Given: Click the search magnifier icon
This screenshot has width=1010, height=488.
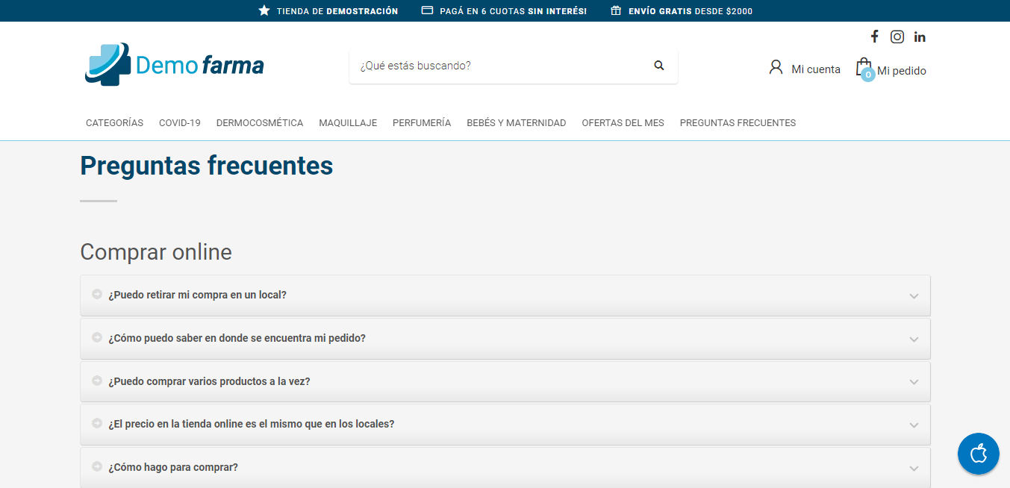Looking at the screenshot, I should (659, 66).
